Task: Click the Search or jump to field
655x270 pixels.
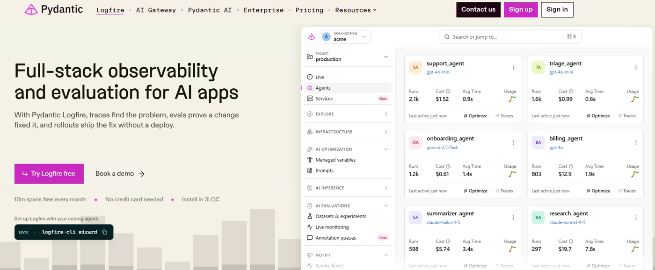Action: (510, 37)
